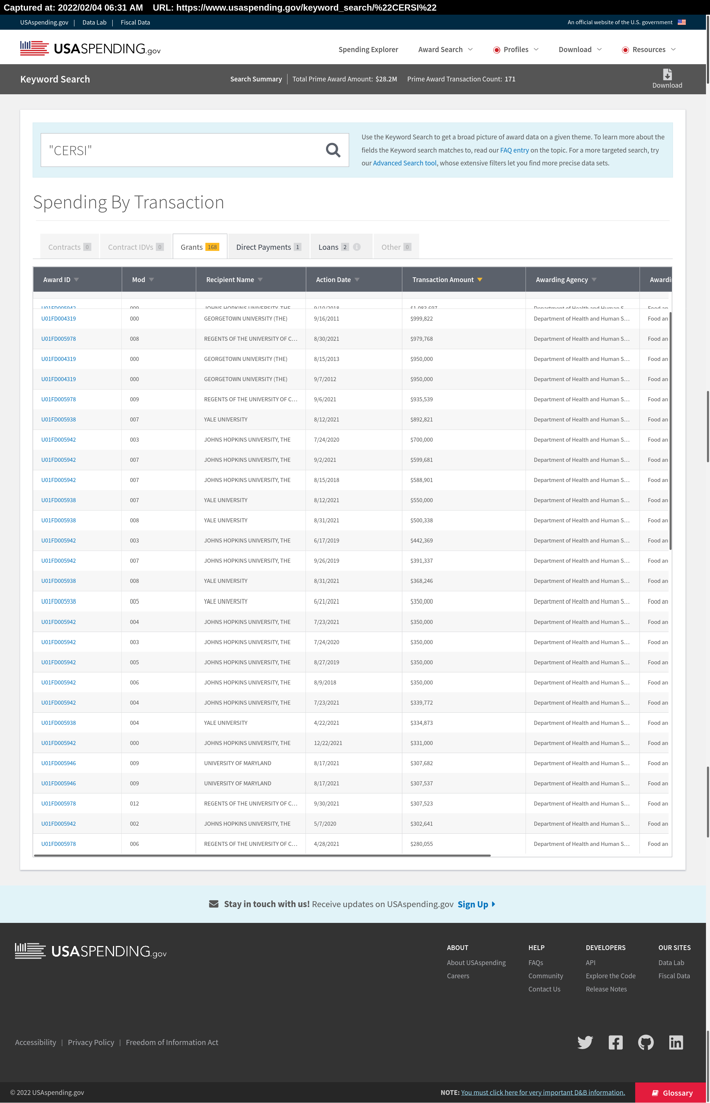Switch to the Direct Payments tab

(x=268, y=247)
